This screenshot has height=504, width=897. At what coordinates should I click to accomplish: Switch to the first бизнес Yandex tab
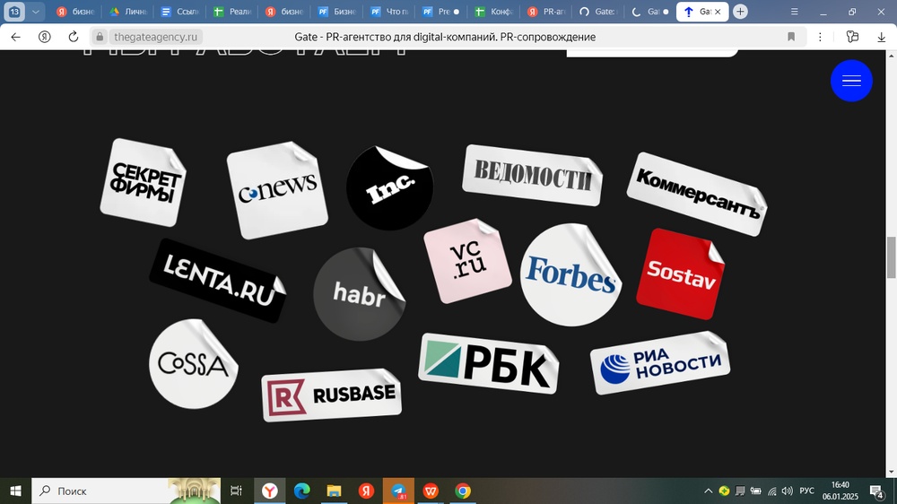coord(75,12)
